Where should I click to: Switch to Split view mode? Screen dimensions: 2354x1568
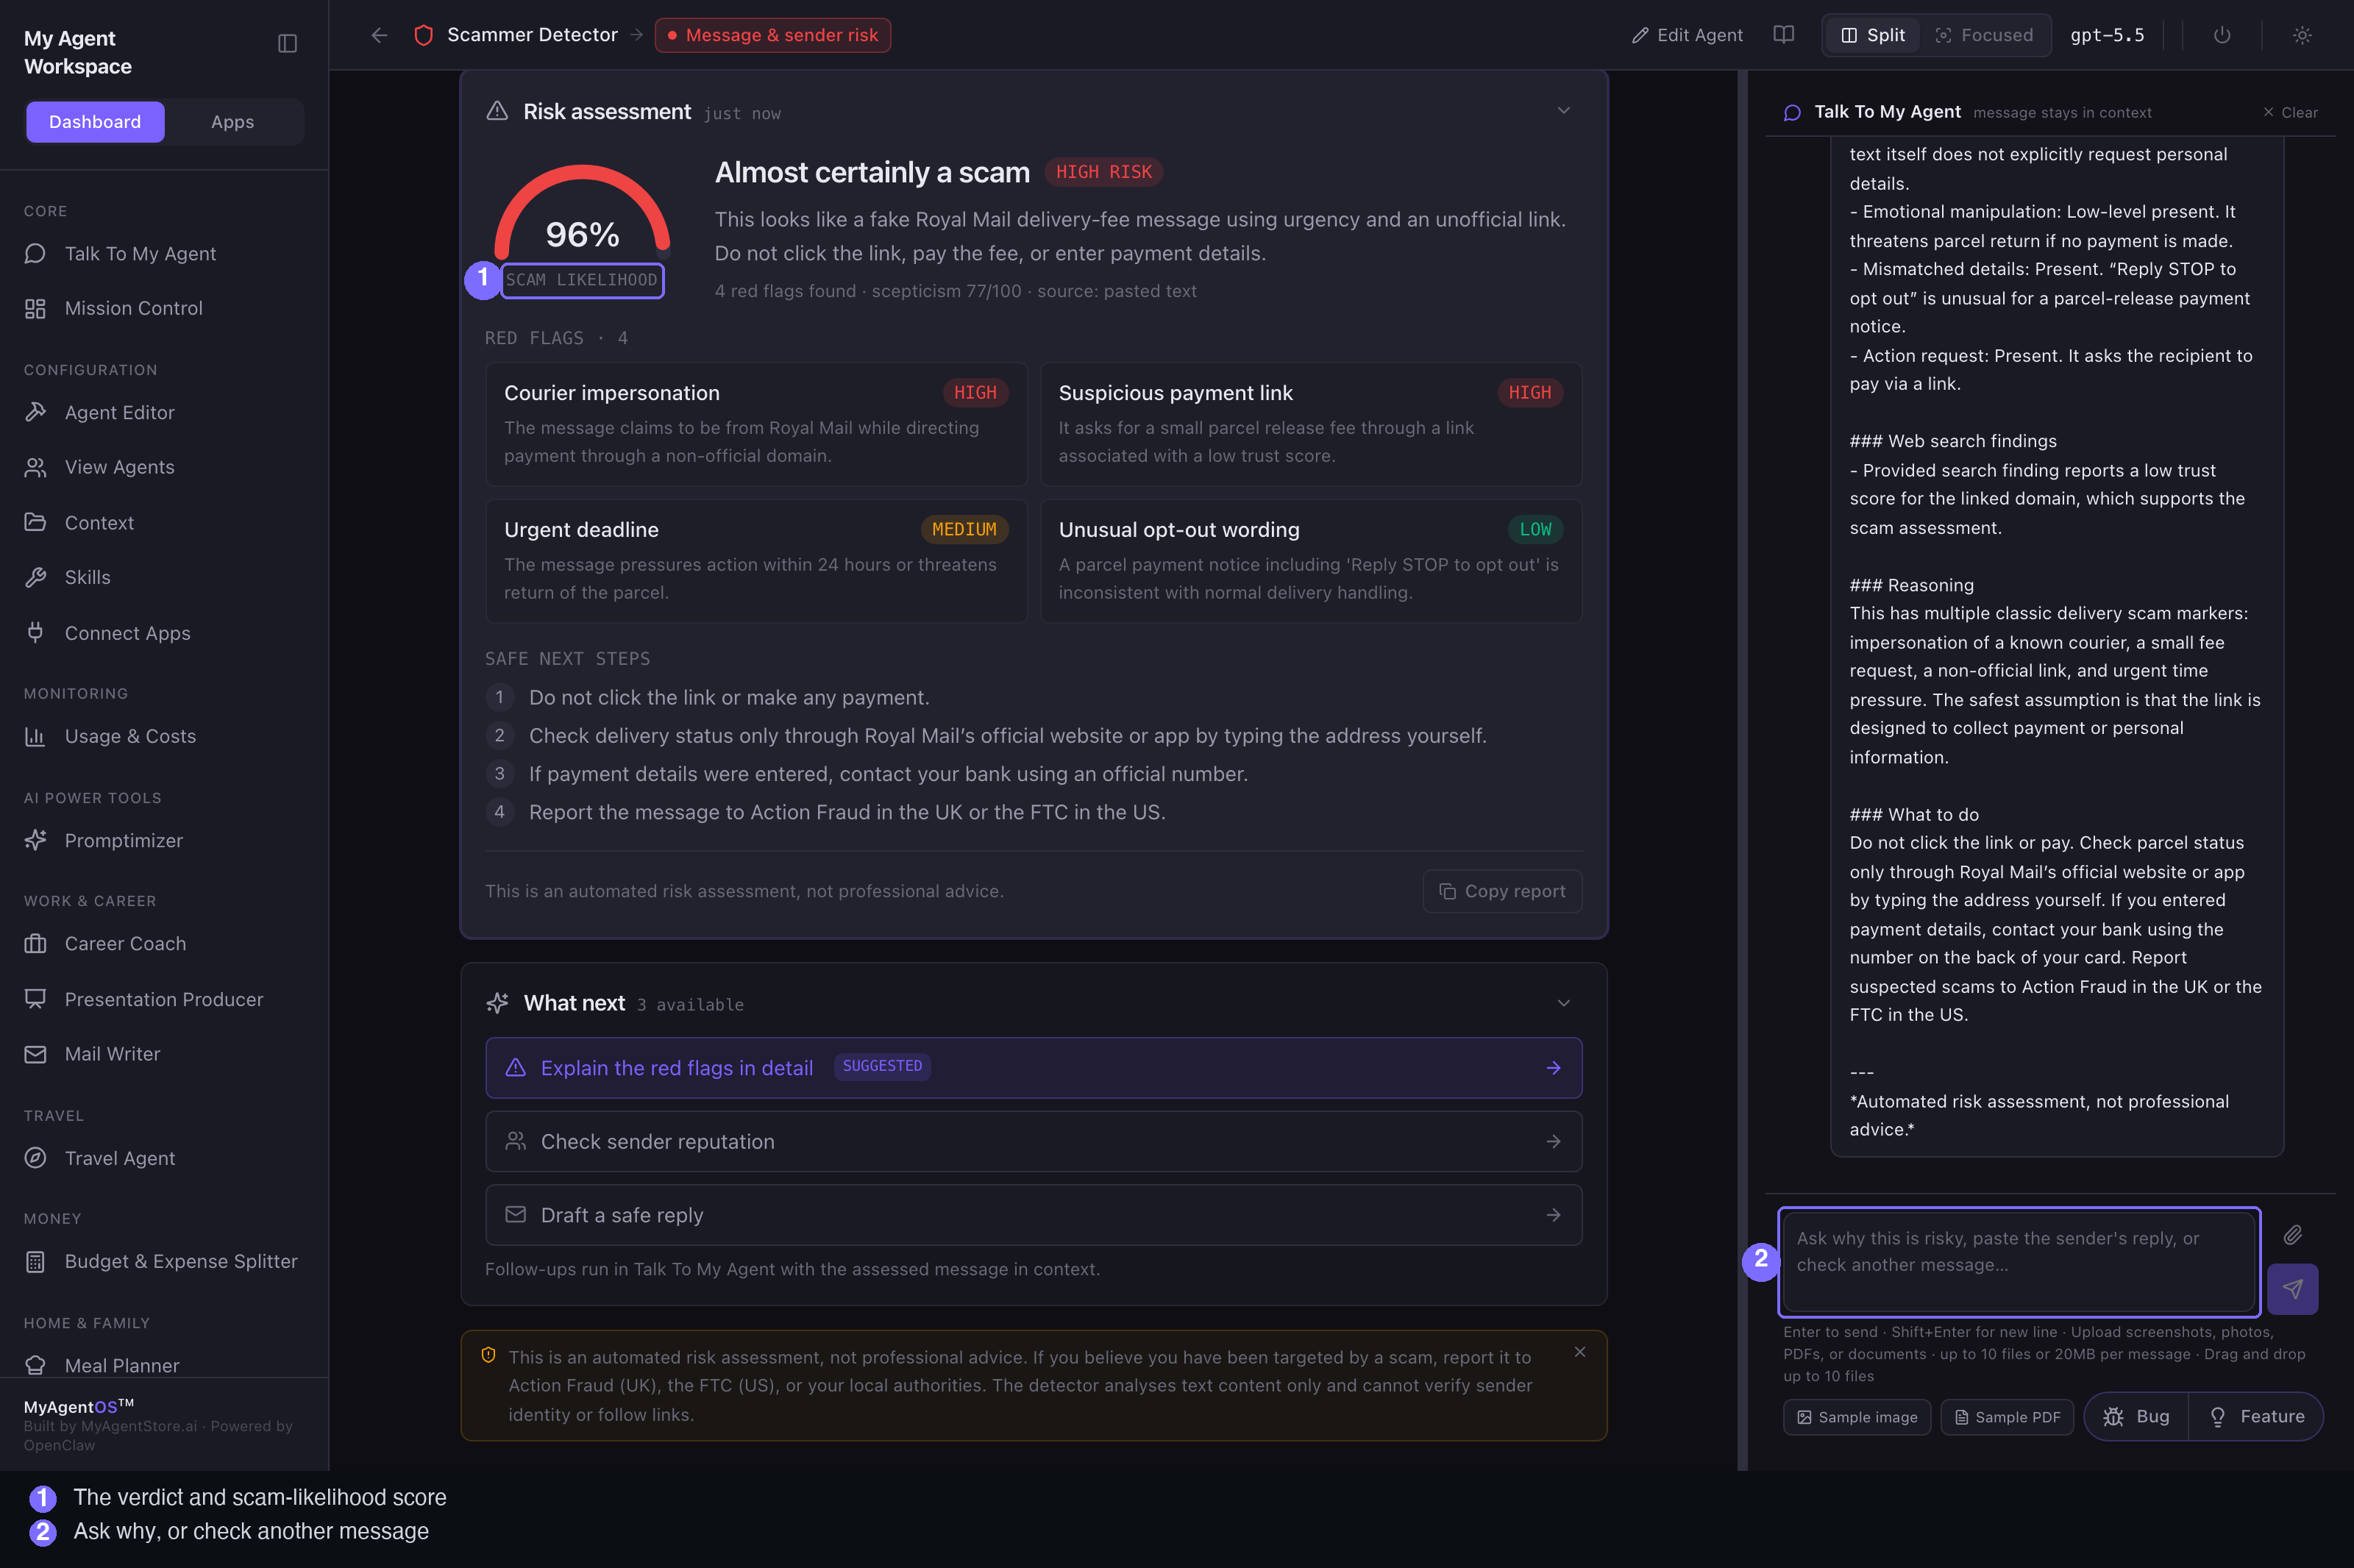click(x=1873, y=35)
